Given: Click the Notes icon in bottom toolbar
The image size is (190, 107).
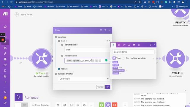Looking at the screenshot, I should tap(71, 105).
